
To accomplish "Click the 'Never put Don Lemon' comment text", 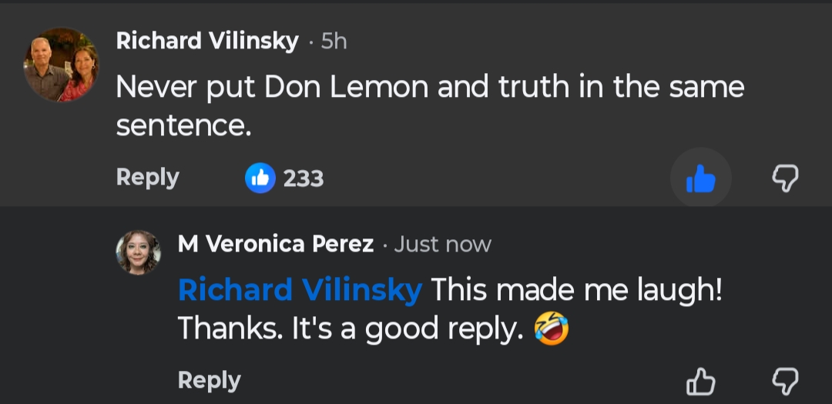I will [430, 88].
